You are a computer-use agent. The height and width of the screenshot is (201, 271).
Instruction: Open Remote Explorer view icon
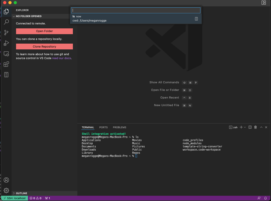[6, 54]
